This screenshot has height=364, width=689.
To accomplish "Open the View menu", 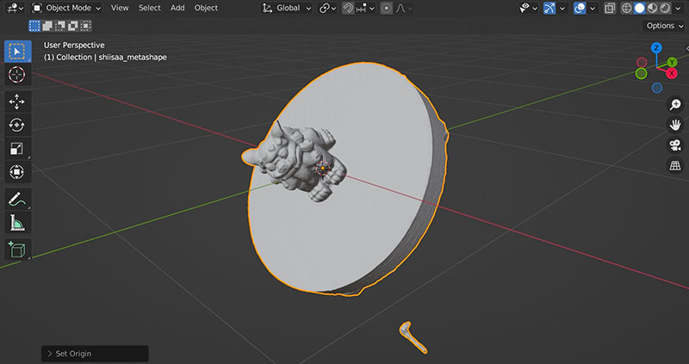I will (x=120, y=8).
